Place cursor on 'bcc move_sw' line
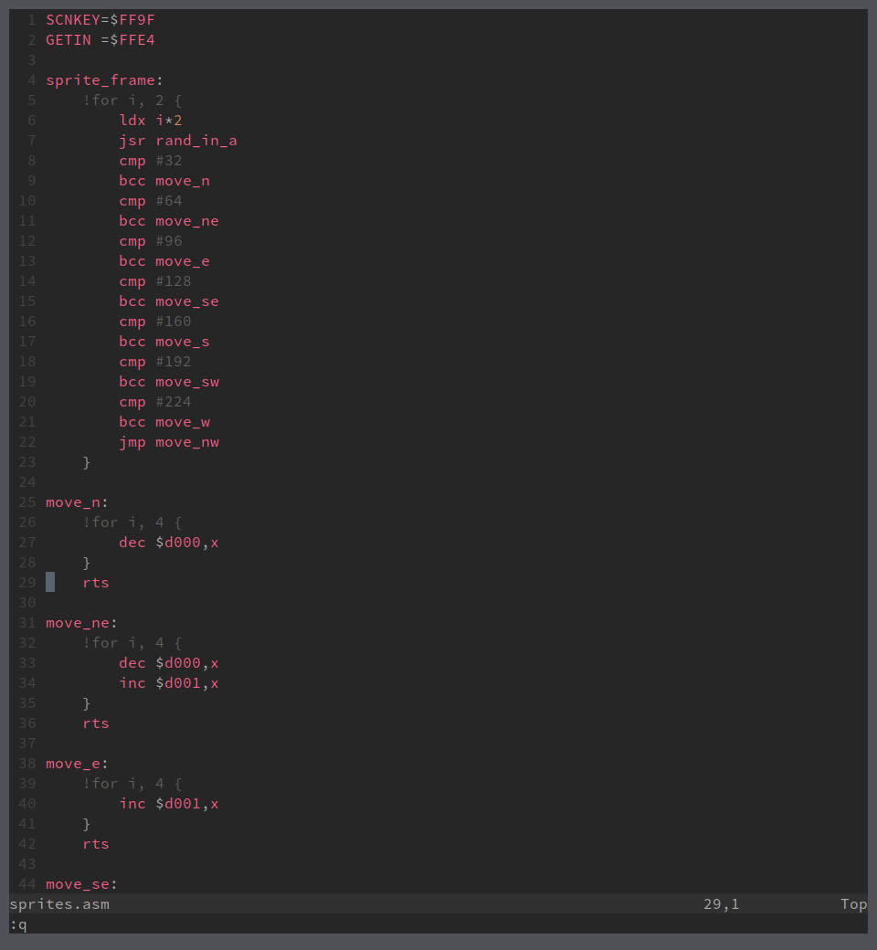 168,382
